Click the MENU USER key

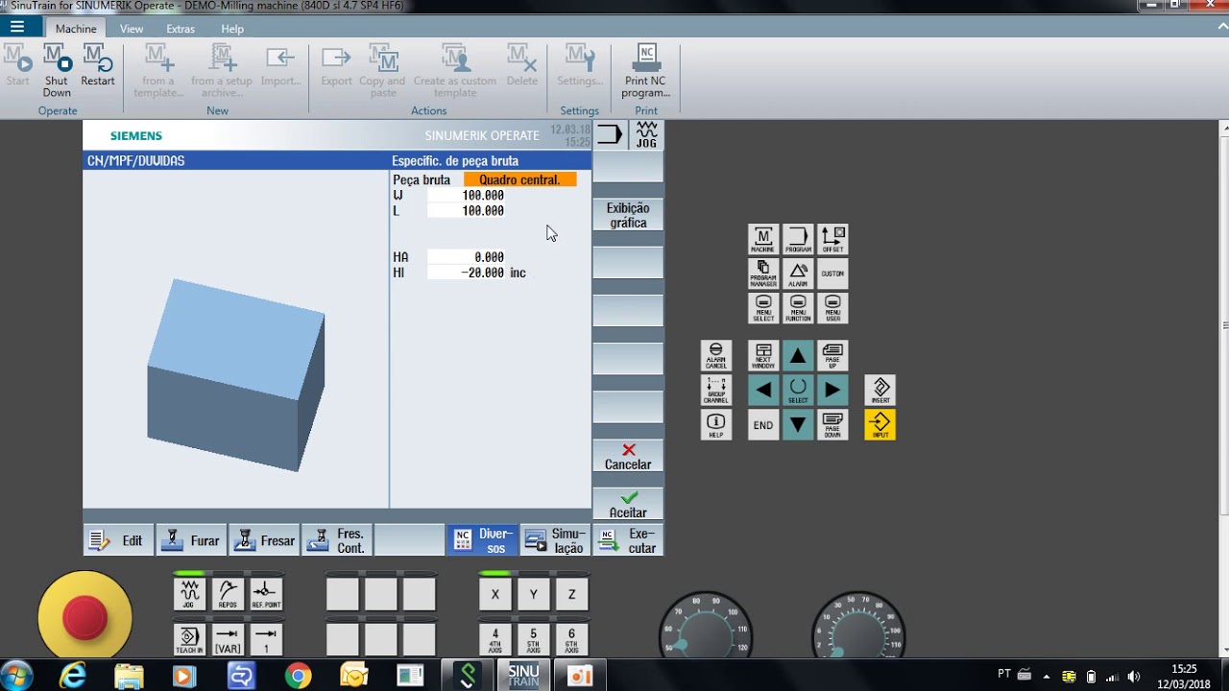tap(832, 309)
